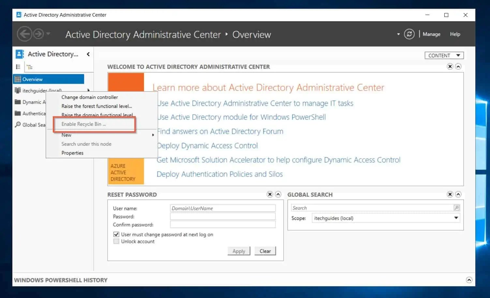Viewport: 490px width, 298px height.
Task: Switch to tree view in the navigation pane
Action: click(x=30, y=66)
